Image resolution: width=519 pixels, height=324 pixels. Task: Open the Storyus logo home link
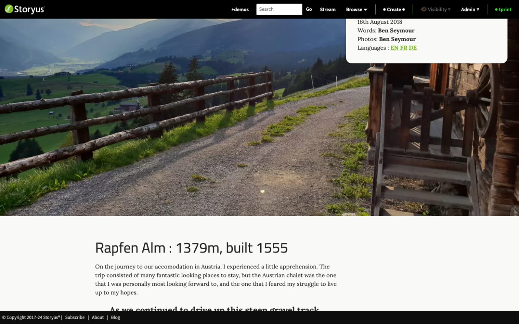tap(24, 9)
